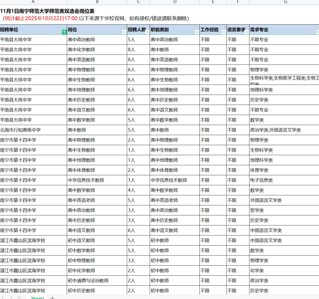The width and height of the screenshot is (319, 299).
Task: Select column E header
Action: point(213,2)
